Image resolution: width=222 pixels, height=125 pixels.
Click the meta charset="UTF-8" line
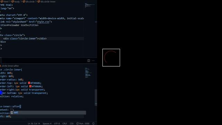[14, 15]
